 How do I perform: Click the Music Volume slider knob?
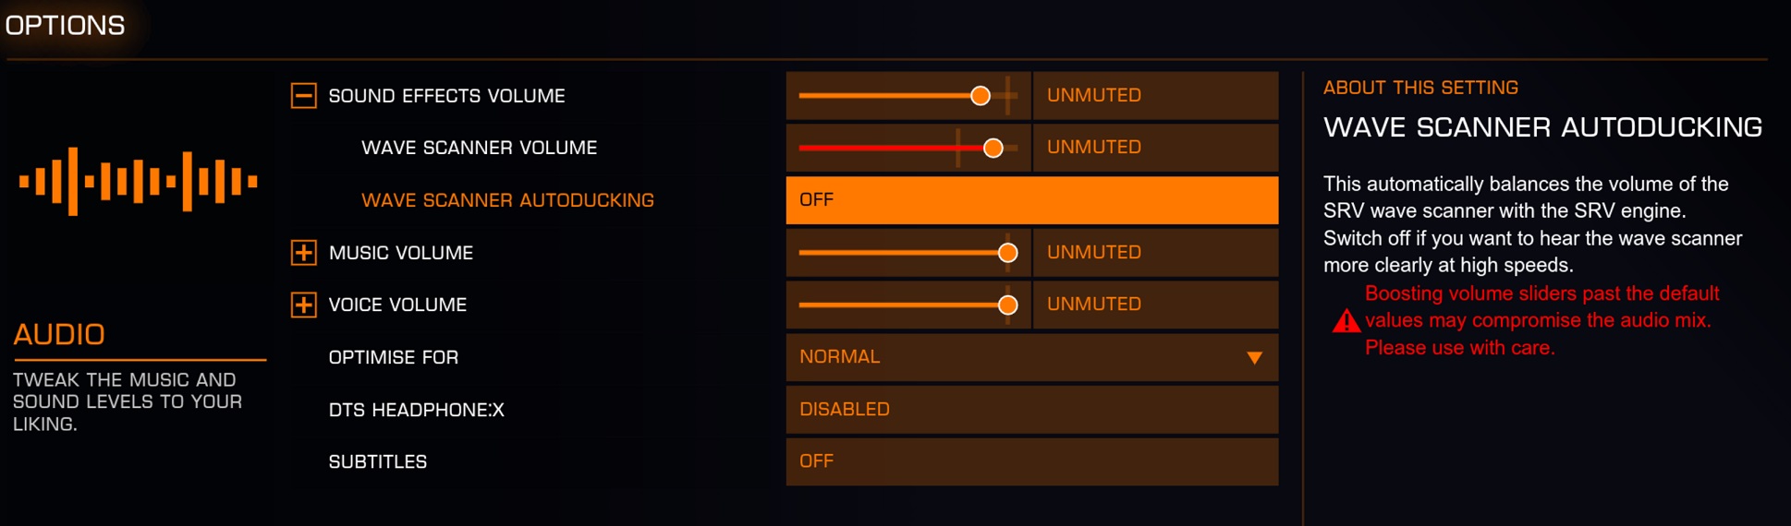pos(1008,253)
